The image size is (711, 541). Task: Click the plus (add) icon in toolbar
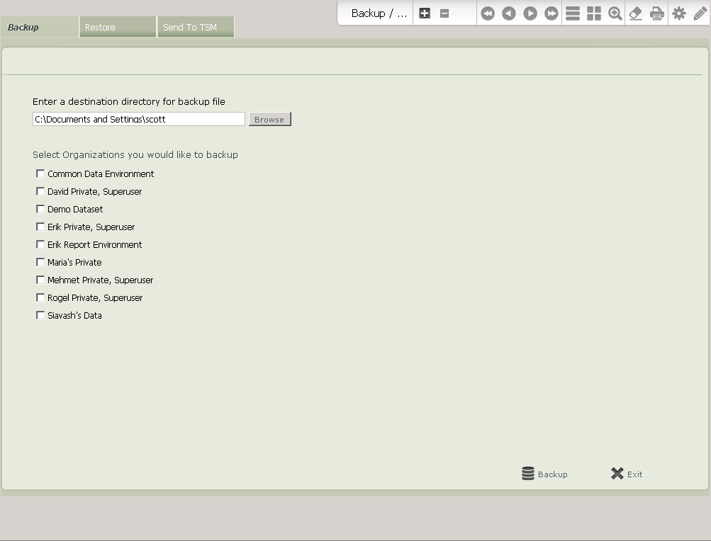point(425,13)
